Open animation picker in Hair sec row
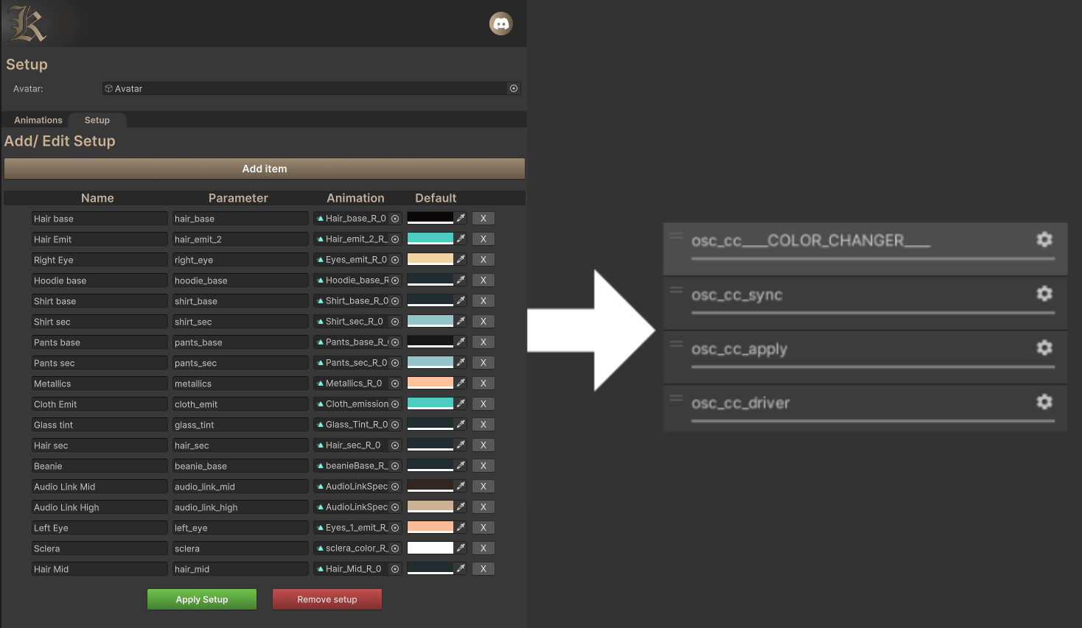This screenshot has height=628, width=1082. coord(395,445)
